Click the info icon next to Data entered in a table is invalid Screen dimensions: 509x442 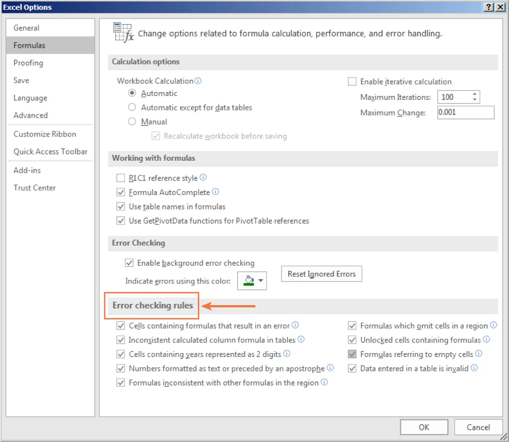(474, 367)
